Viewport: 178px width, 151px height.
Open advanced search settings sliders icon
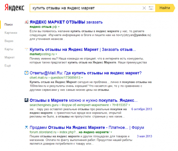(151, 8)
